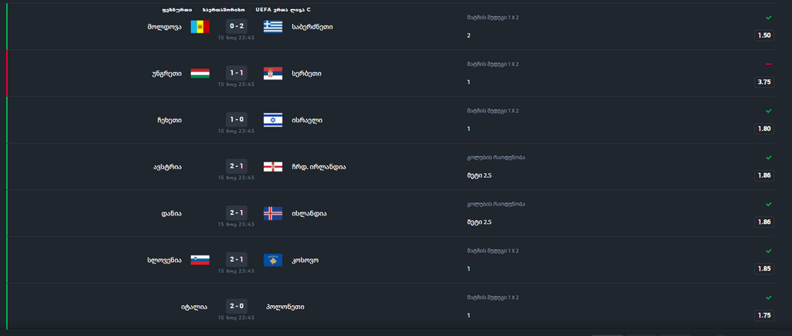Click the Serbia flag icon
Viewport: 792px width, 336px height.
coord(273,73)
